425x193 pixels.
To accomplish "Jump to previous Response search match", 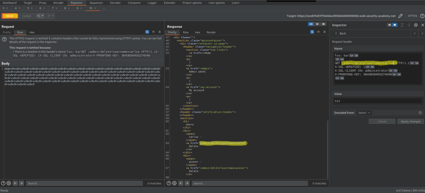I will click(181, 183).
